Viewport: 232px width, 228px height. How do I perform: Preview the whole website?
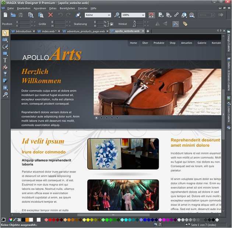coord(169,15)
